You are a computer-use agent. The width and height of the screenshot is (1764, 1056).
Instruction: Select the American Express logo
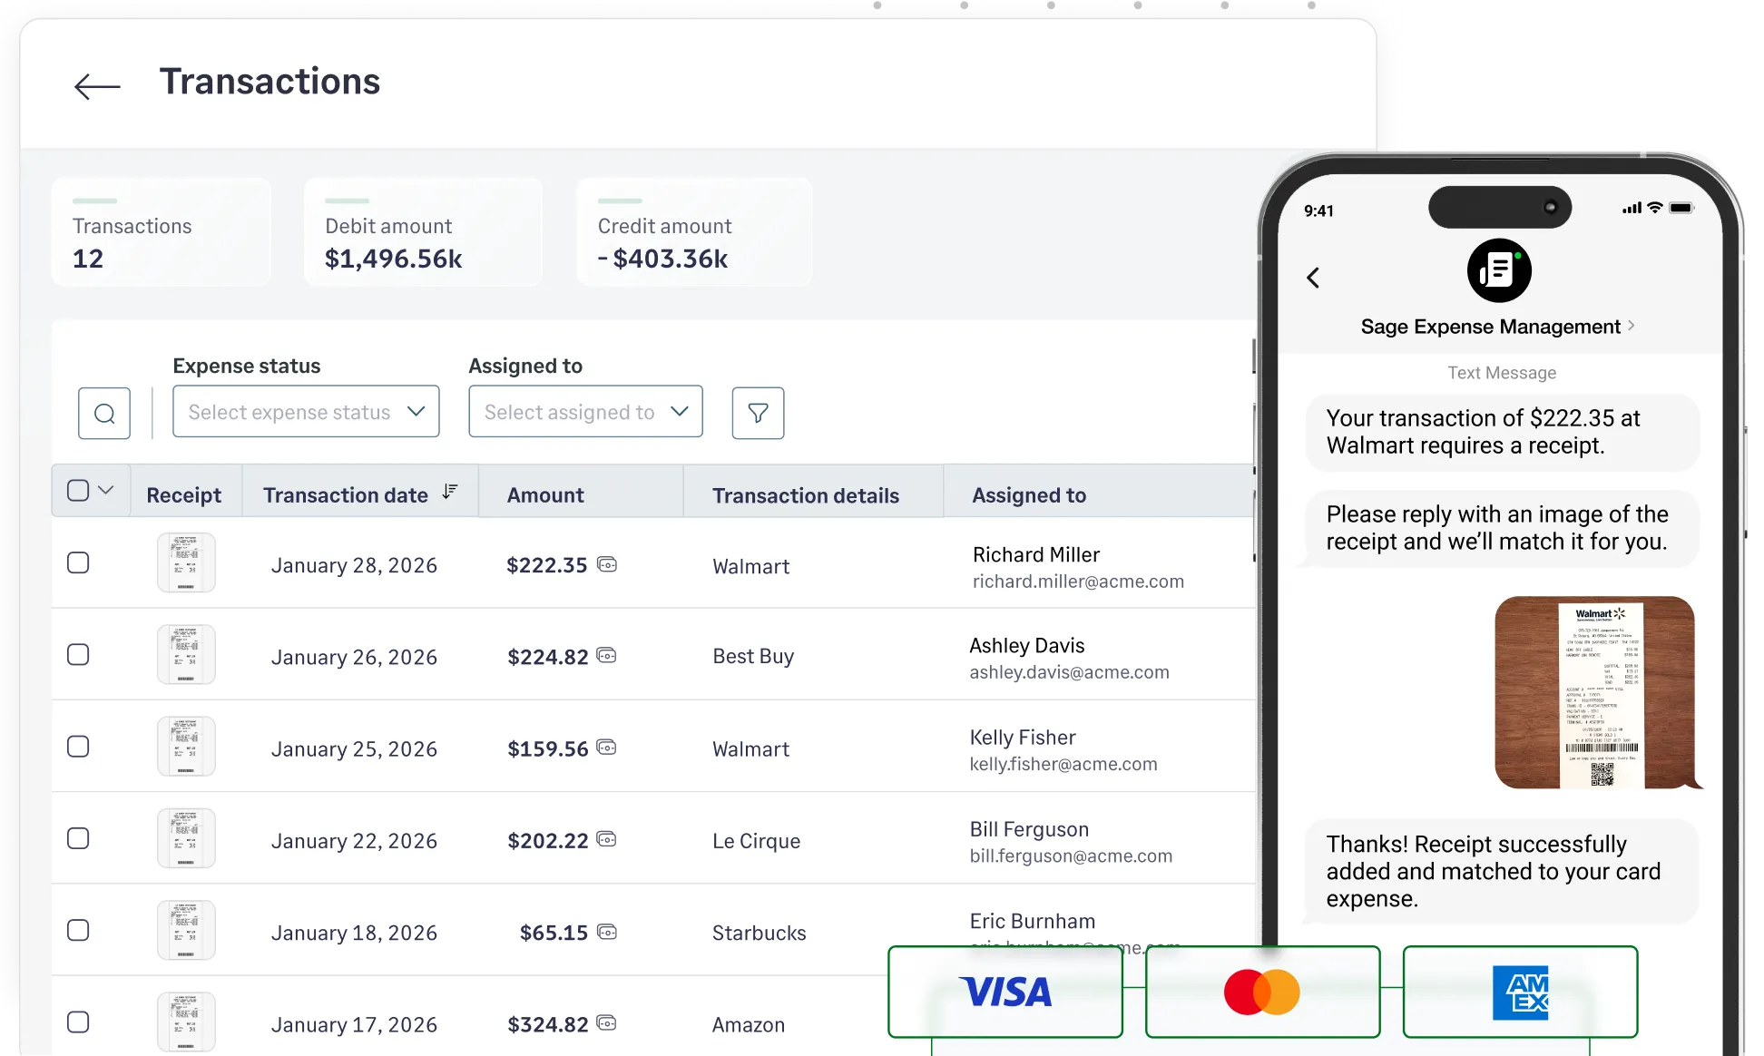1521,992
